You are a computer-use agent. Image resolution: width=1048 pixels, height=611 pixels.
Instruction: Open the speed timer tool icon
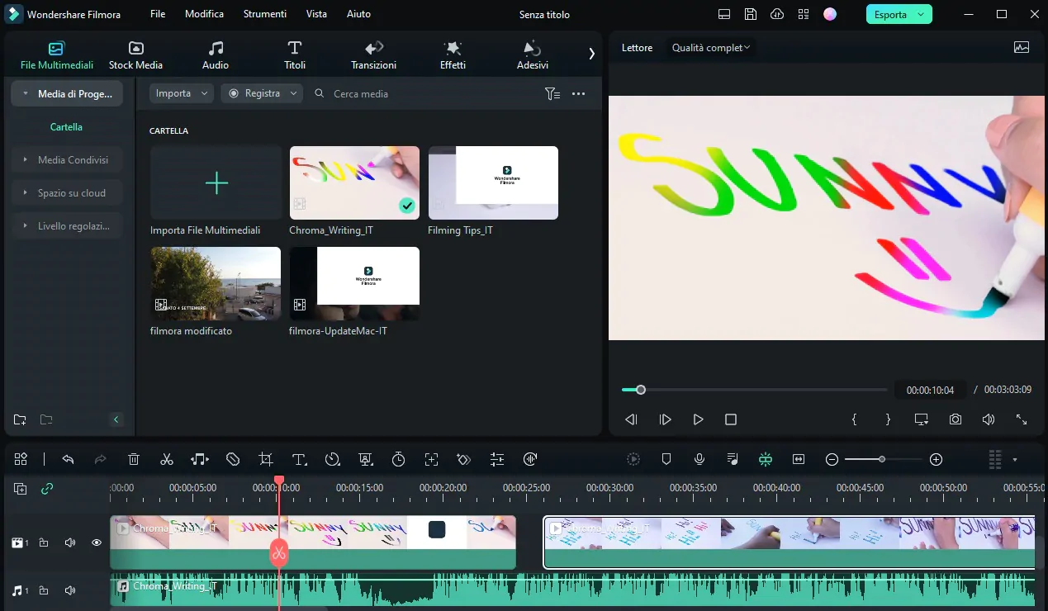point(398,459)
